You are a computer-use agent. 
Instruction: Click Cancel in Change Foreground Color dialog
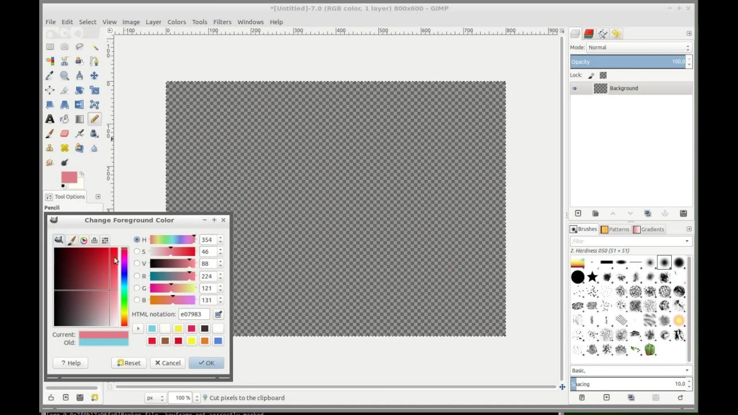click(x=168, y=363)
